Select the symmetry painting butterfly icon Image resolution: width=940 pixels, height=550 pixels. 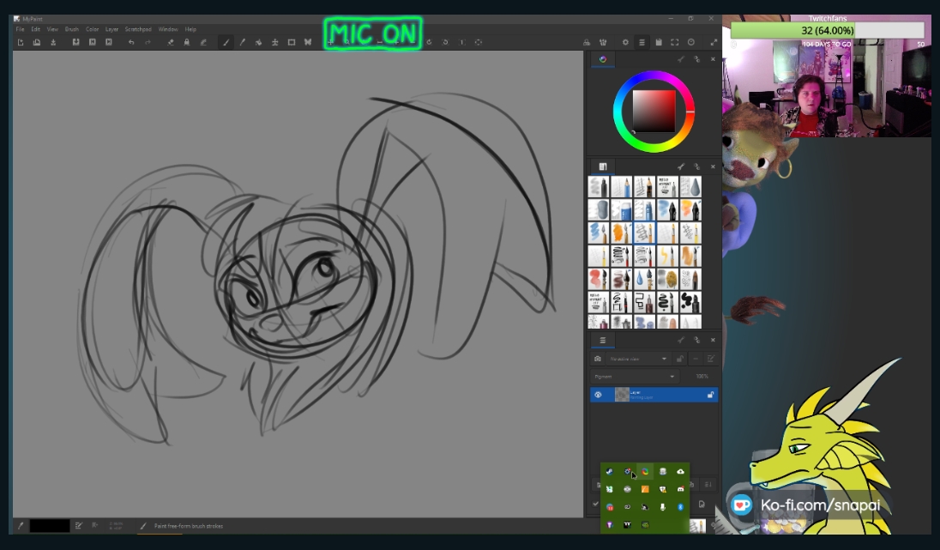point(308,42)
